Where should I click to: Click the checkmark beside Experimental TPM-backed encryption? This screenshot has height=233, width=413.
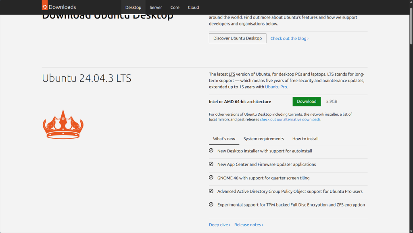(211, 205)
